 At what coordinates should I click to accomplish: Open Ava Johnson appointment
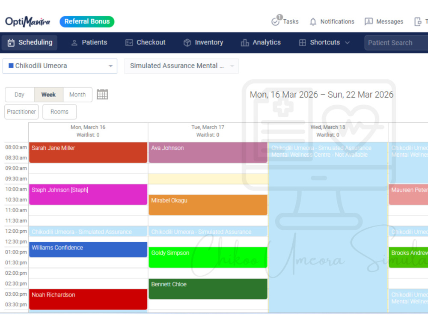(208, 153)
